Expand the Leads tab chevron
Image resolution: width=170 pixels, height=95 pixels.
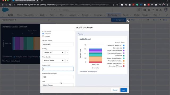click(46, 15)
